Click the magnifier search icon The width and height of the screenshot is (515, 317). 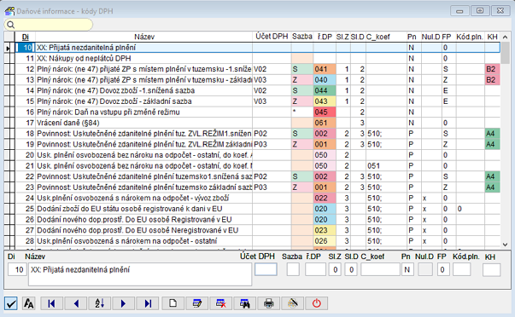tap(11, 25)
